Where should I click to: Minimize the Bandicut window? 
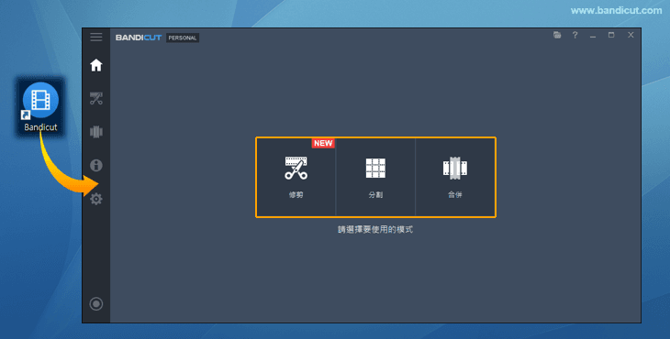coord(593,36)
